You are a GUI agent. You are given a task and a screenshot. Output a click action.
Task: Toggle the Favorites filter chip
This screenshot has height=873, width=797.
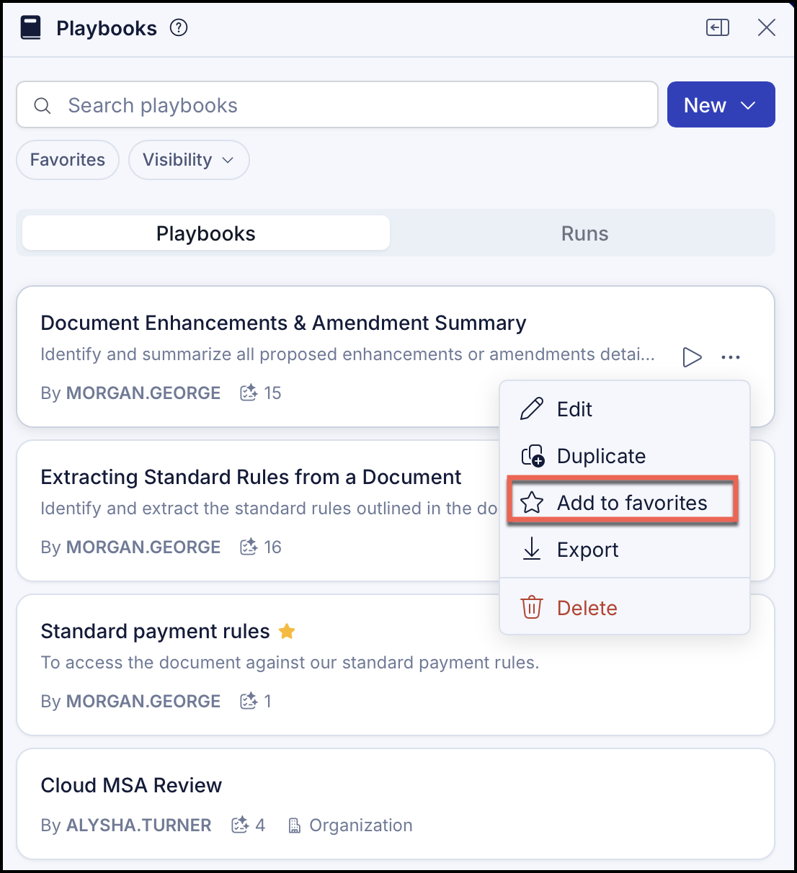[68, 160]
